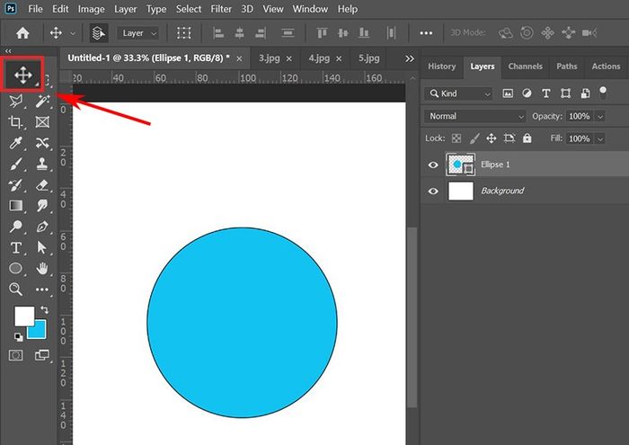Click the Home button in options bar
The height and width of the screenshot is (445, 629).
[x=22, y=33]
